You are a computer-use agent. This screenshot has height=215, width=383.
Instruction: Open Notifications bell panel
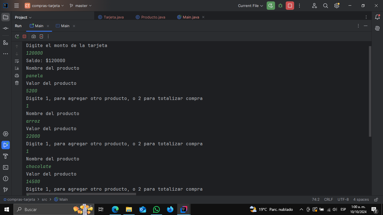click(x=377, y=17)
